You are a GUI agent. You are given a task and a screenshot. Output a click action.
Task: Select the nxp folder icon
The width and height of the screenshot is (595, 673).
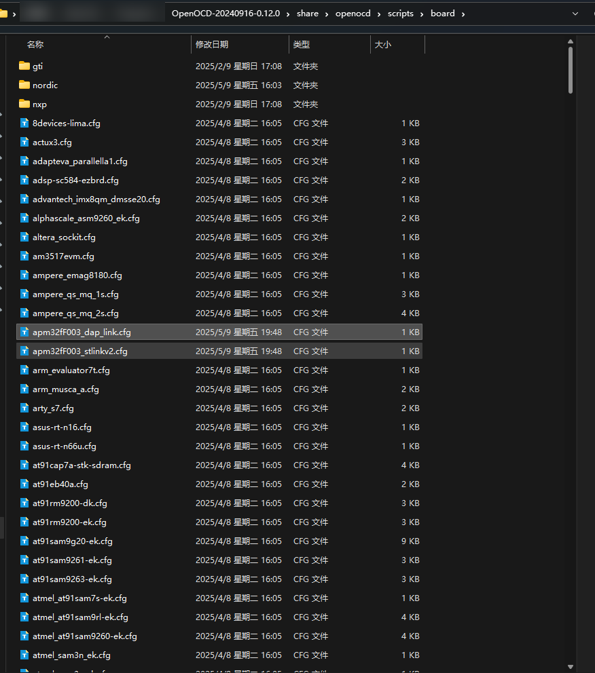coord(24,104)
